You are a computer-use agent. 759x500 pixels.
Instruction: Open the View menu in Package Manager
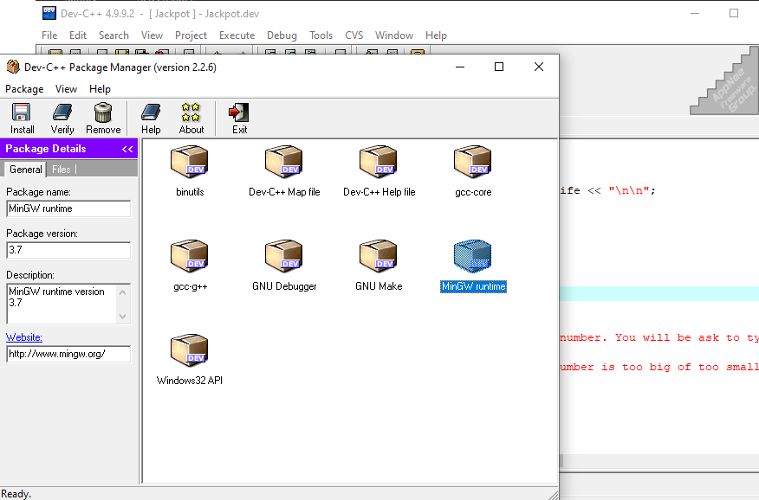click(x=66, y=89)
